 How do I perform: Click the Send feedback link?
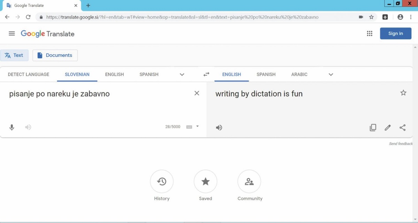pyautogui.click(x=401, y=144)
